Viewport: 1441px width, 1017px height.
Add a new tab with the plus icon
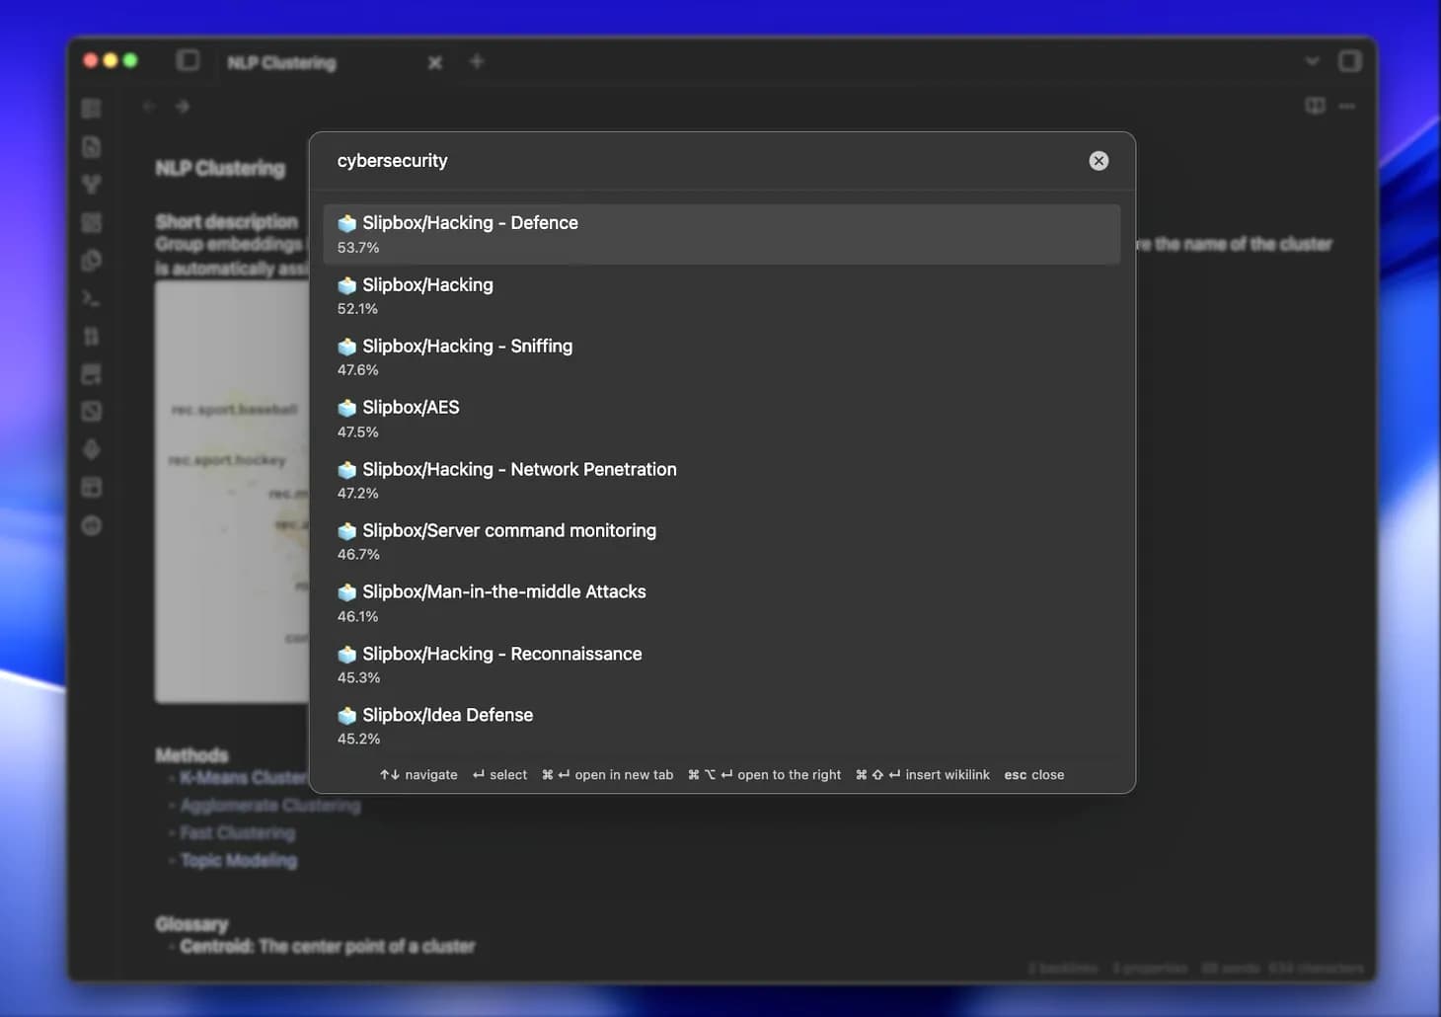click(x=477, y=61)
